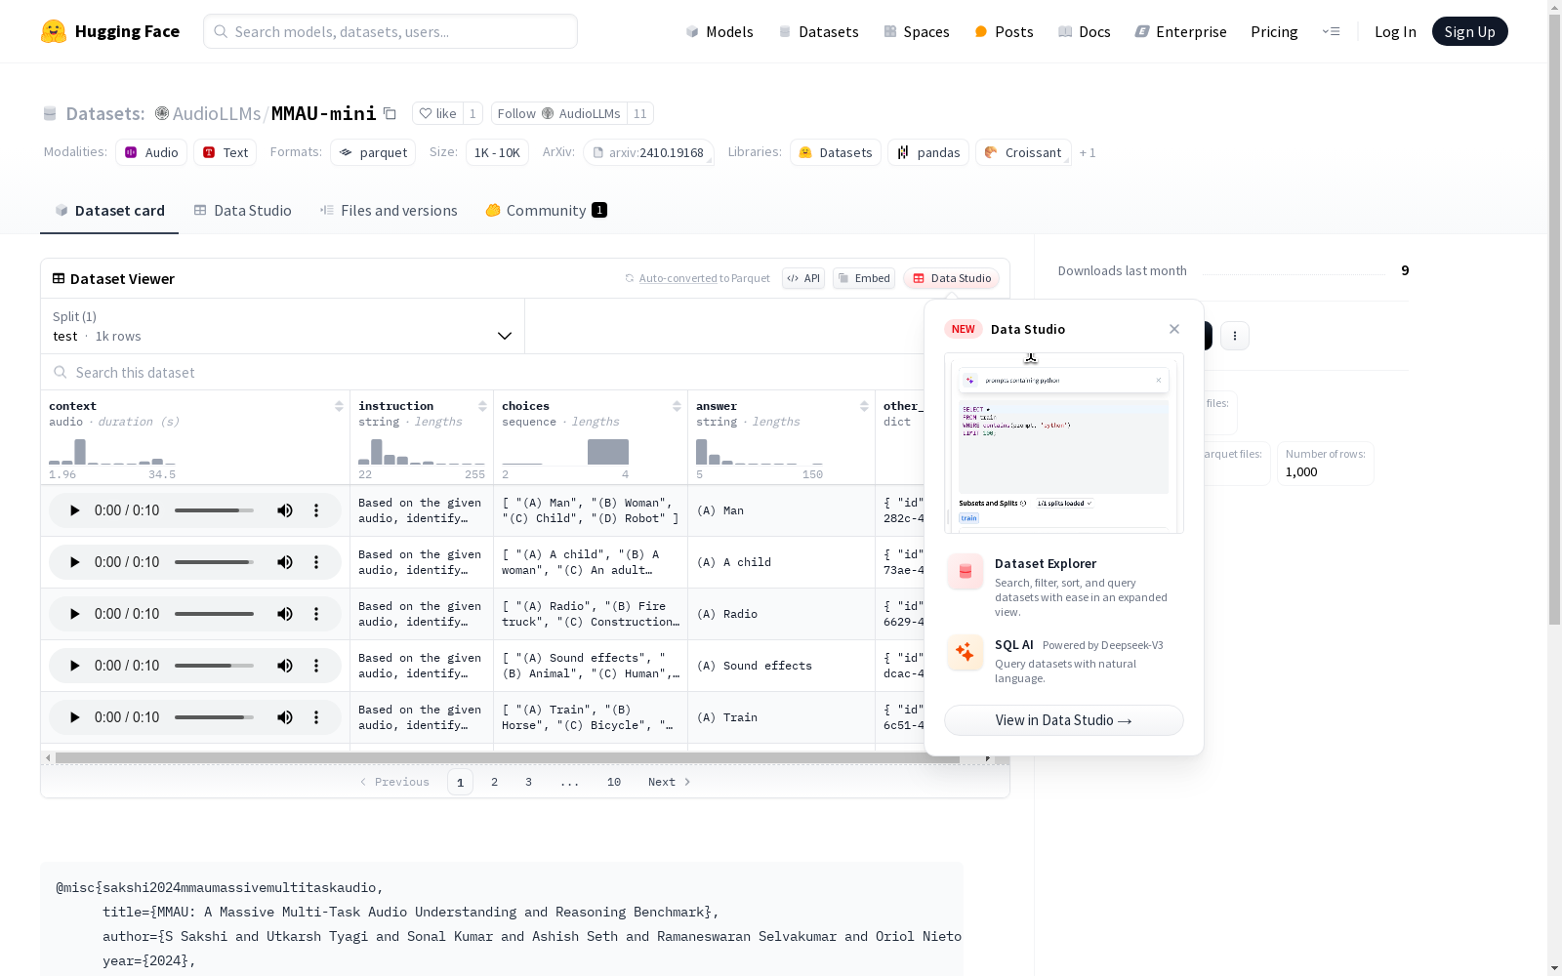Image resolution: width=1562 pixels, height=976 pixels.
Task: Open the arxiv:2410.19168 paper tag
Action: click(648, 152)
